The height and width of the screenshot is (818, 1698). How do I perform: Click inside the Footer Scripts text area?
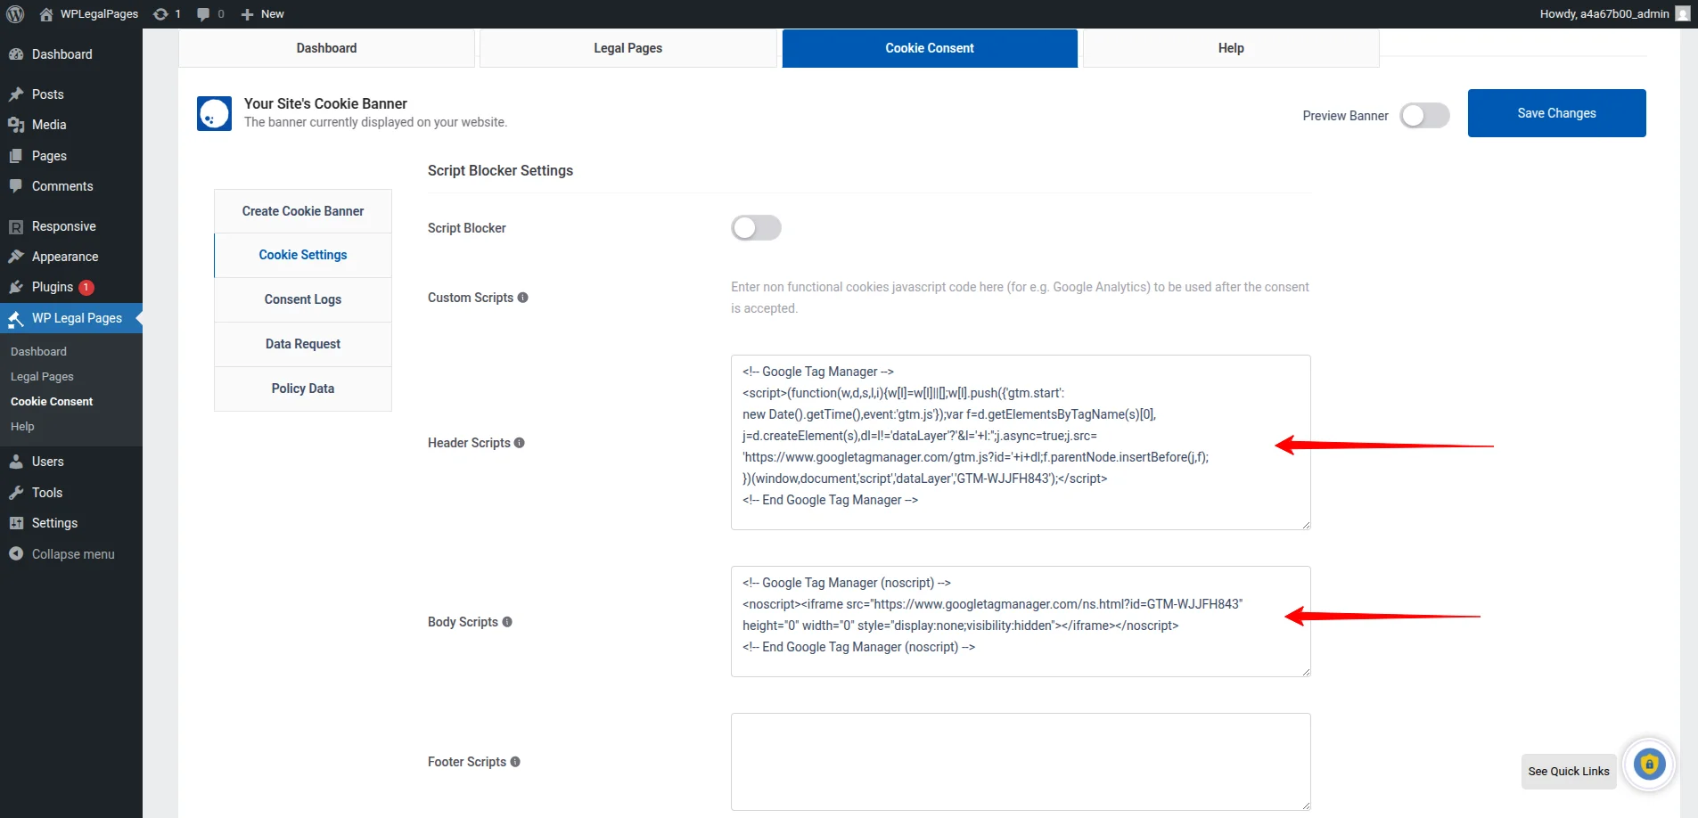(1020, 761)
